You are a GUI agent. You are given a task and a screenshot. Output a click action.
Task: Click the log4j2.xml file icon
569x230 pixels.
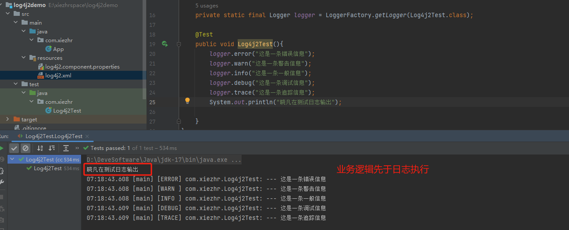click(40, 76)
